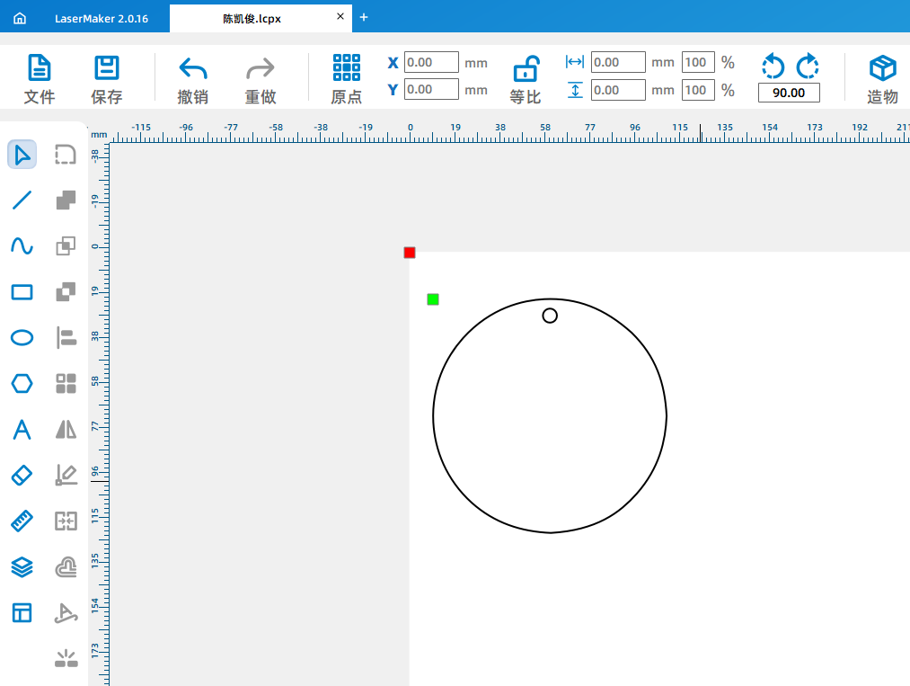Screen dimensions: 910x686
Task: Click the X position input field
Action: tap(431, 63)
